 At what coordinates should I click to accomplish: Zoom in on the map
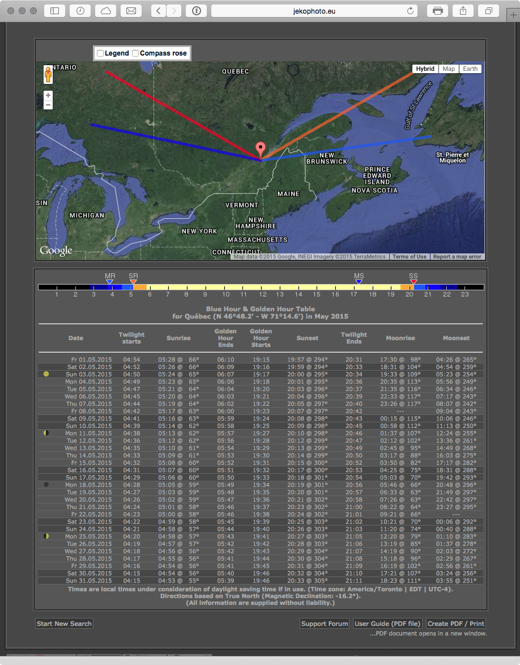pos(48,95)
